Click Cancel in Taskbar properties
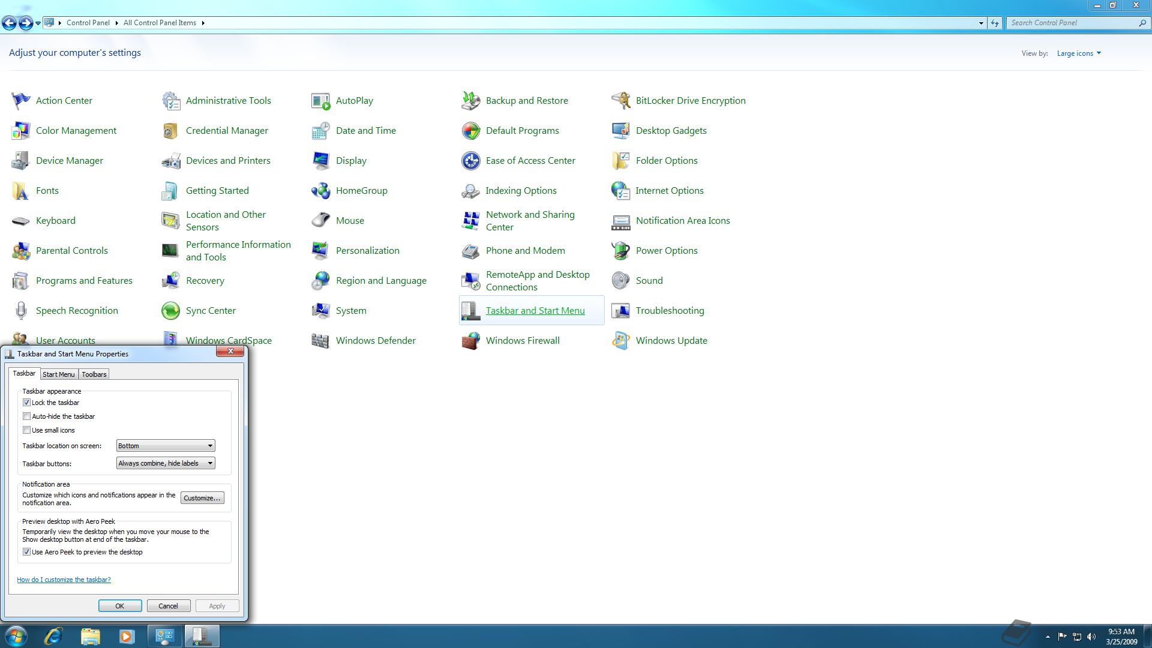 [x=168, y=606]
